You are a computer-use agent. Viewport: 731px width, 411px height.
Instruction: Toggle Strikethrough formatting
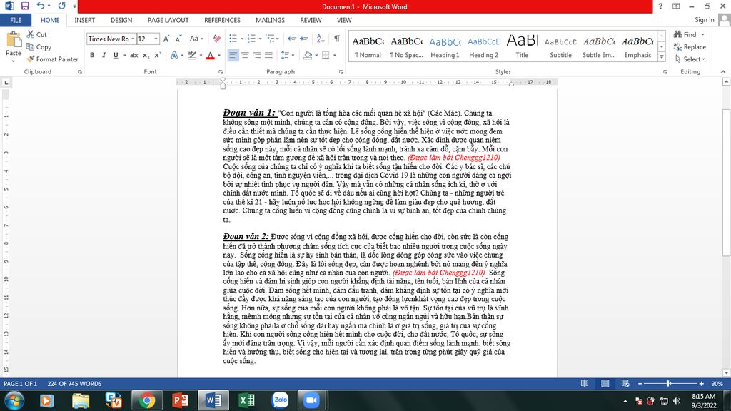point(134,55)
